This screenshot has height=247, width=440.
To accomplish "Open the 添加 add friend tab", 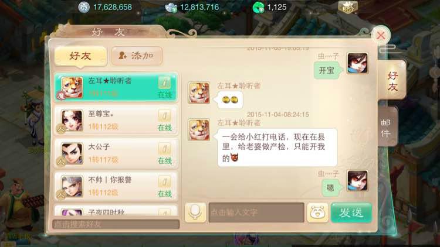I will tap(137, 56).
